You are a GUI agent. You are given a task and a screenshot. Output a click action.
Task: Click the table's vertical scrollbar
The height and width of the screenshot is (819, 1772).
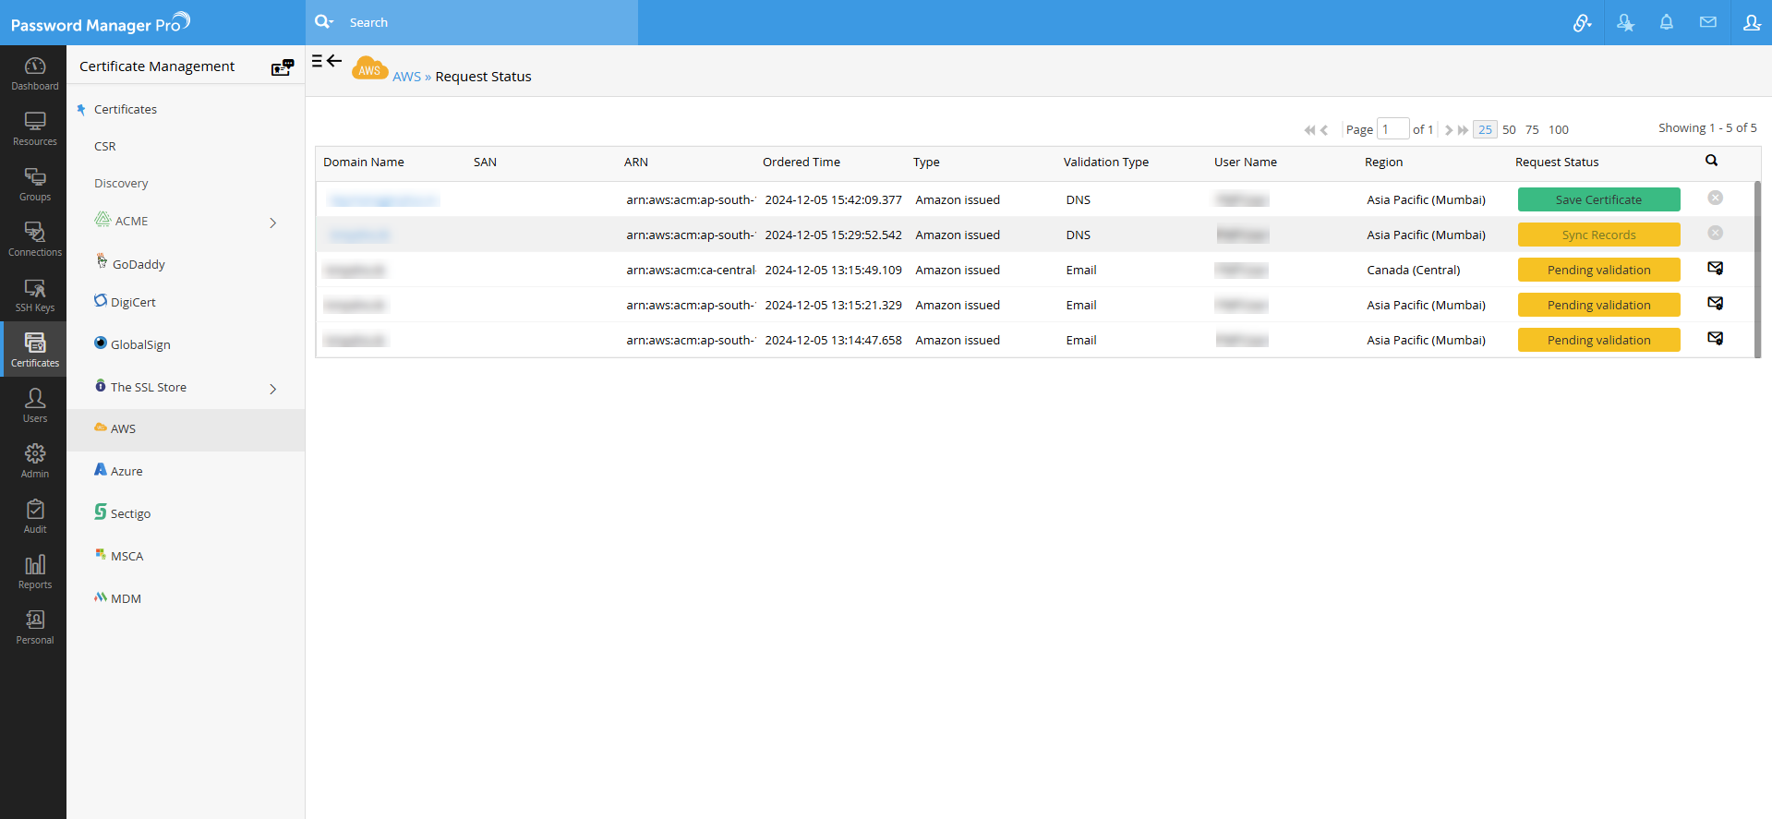[1757, 269]
